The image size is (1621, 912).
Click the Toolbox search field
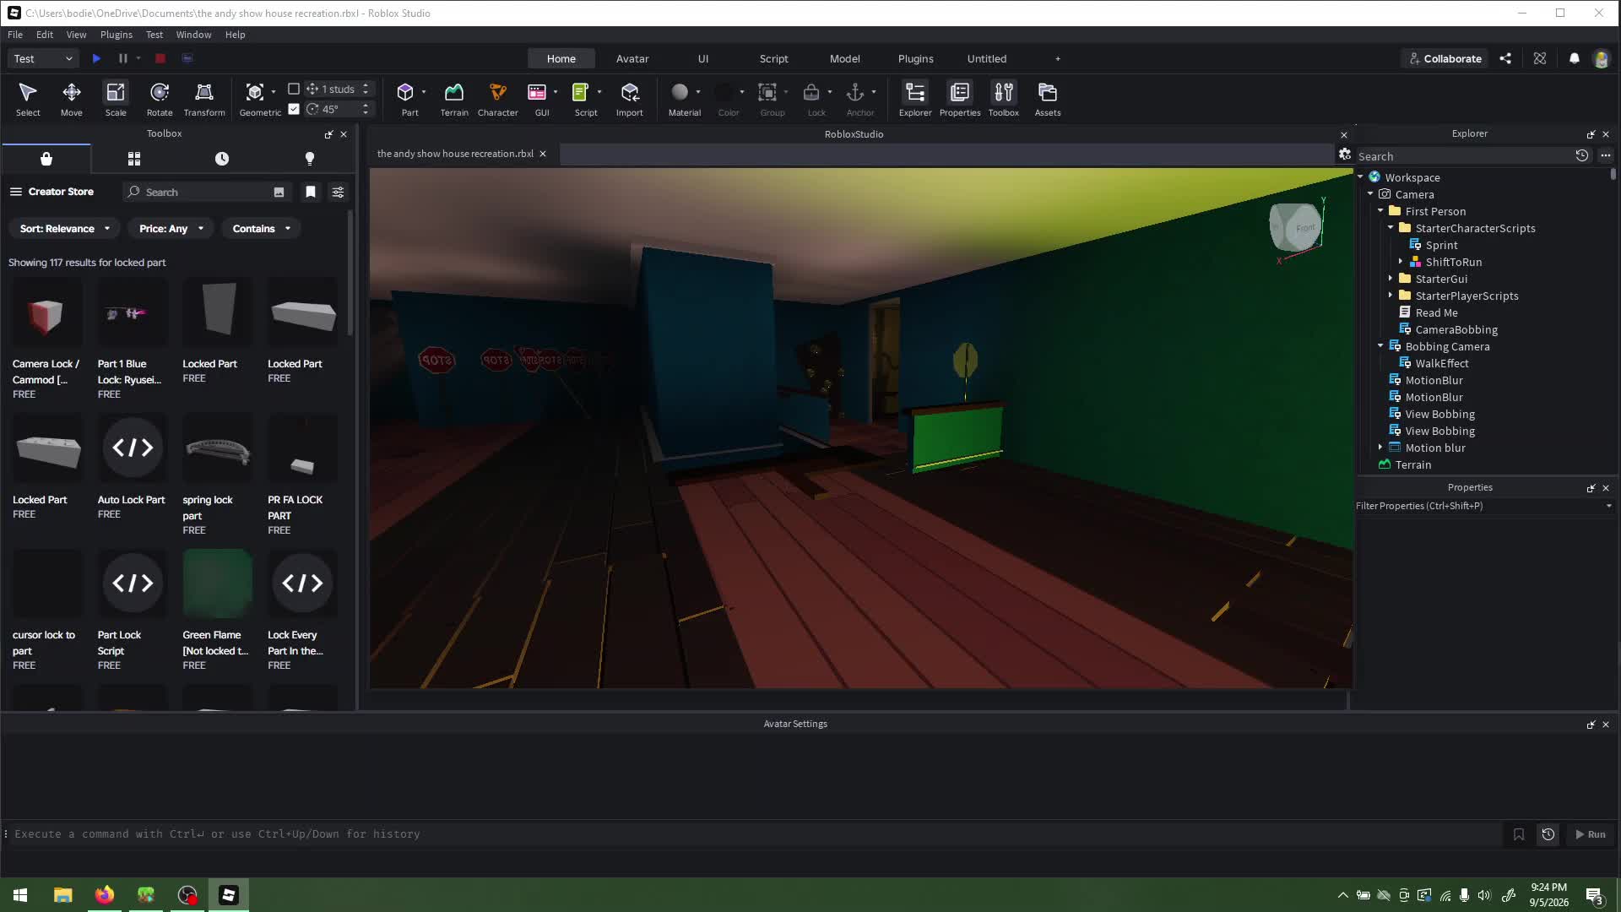pyautogui.click(x=207, y=192)
